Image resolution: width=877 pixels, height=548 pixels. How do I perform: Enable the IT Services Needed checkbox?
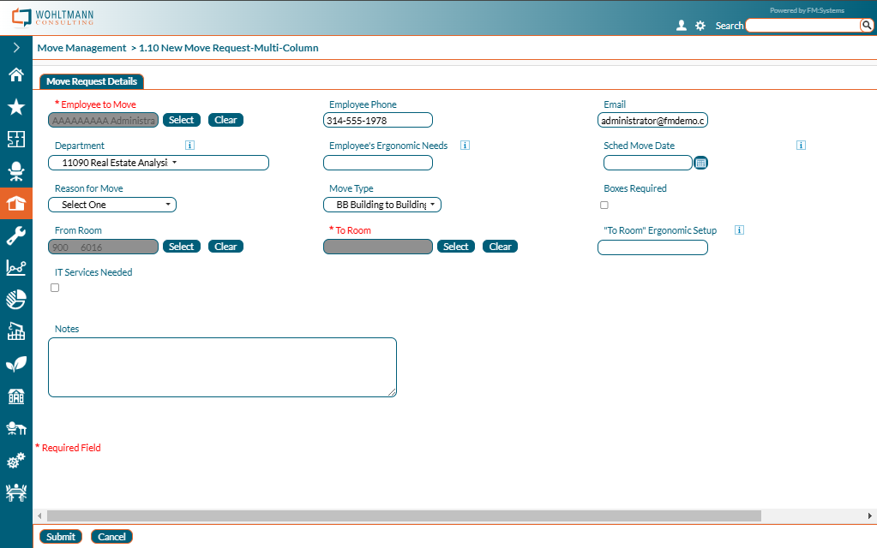[x=55, y=289]
